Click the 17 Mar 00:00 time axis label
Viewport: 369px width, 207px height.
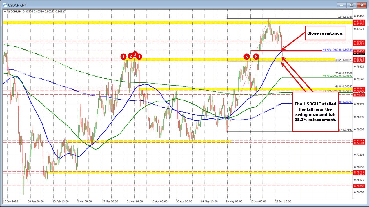tap(110, 201)
